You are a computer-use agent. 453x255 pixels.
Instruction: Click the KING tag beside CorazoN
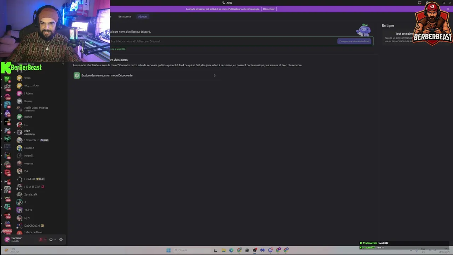point(44,140)
